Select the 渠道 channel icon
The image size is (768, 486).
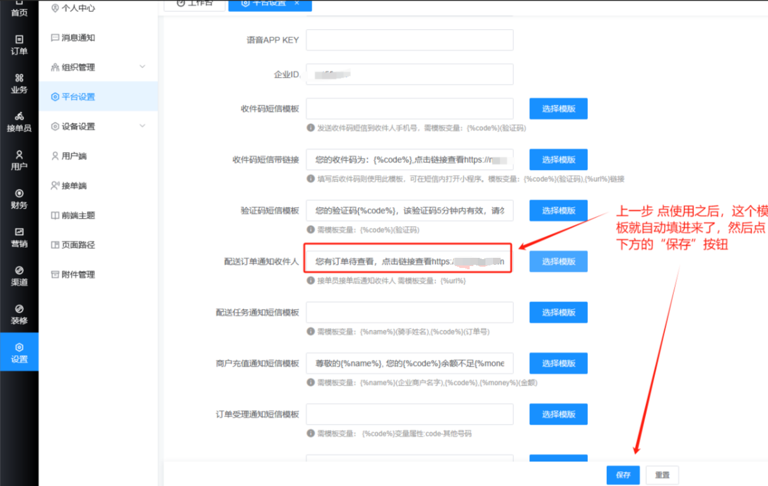click(19, 270)
